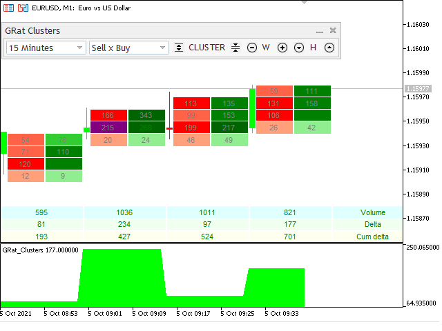
Task: Click the red candlestick on the chart
Action: 169,116
